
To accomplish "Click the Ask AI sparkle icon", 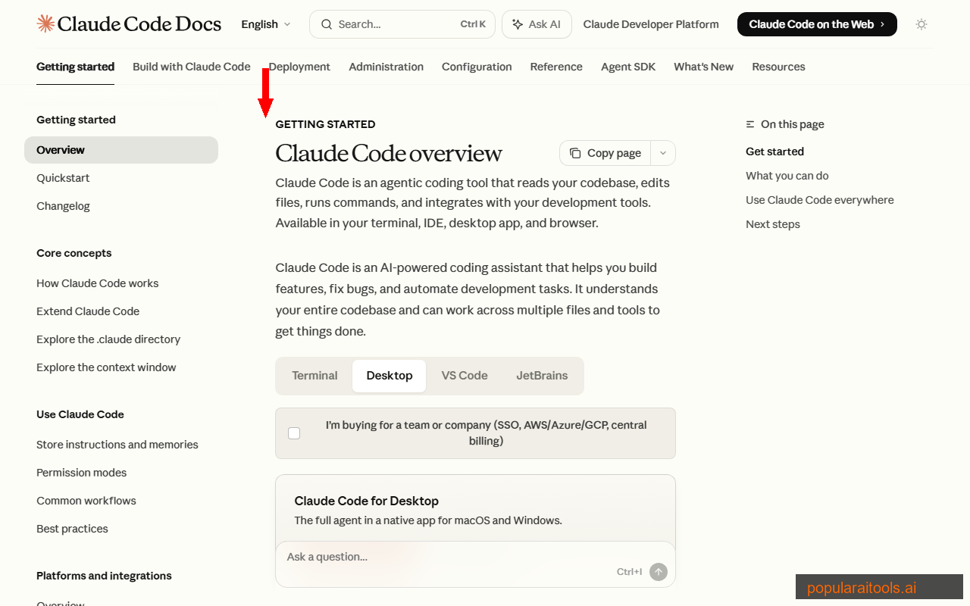I will coord(520,23).
